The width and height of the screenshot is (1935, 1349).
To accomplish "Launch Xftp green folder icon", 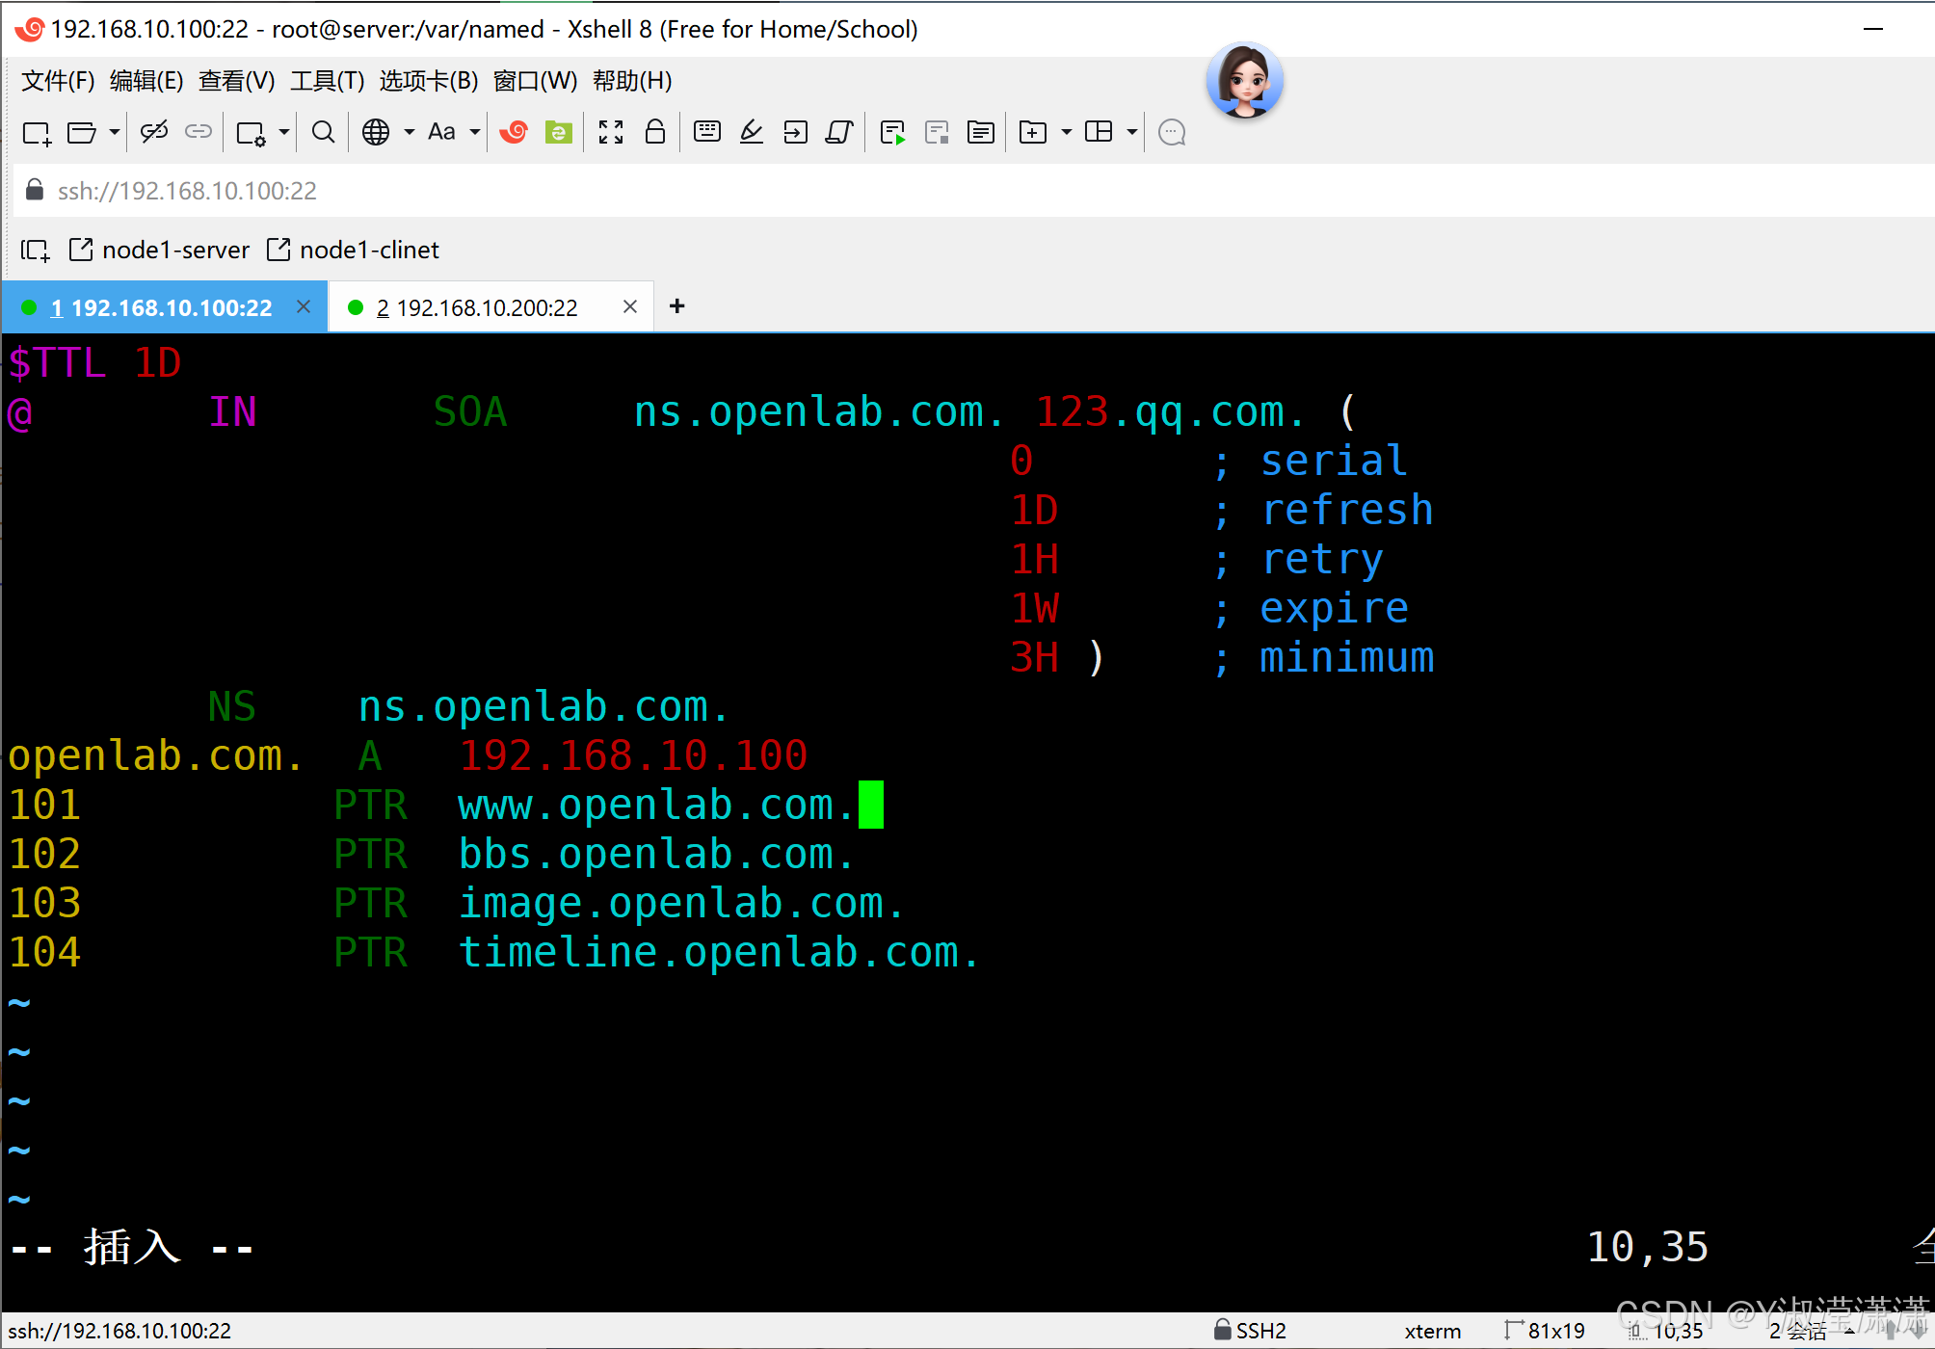I will [559, 132].
